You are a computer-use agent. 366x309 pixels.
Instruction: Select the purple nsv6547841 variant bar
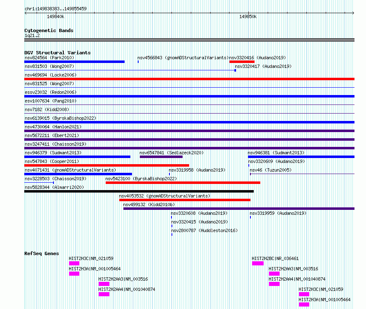[161, 157]
